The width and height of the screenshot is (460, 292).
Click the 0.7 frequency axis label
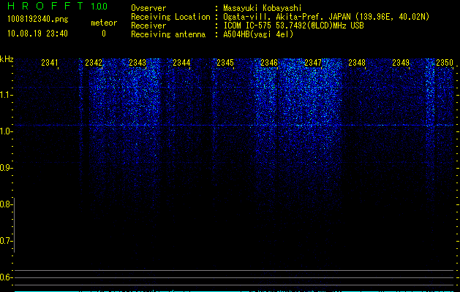coord(6,241)
